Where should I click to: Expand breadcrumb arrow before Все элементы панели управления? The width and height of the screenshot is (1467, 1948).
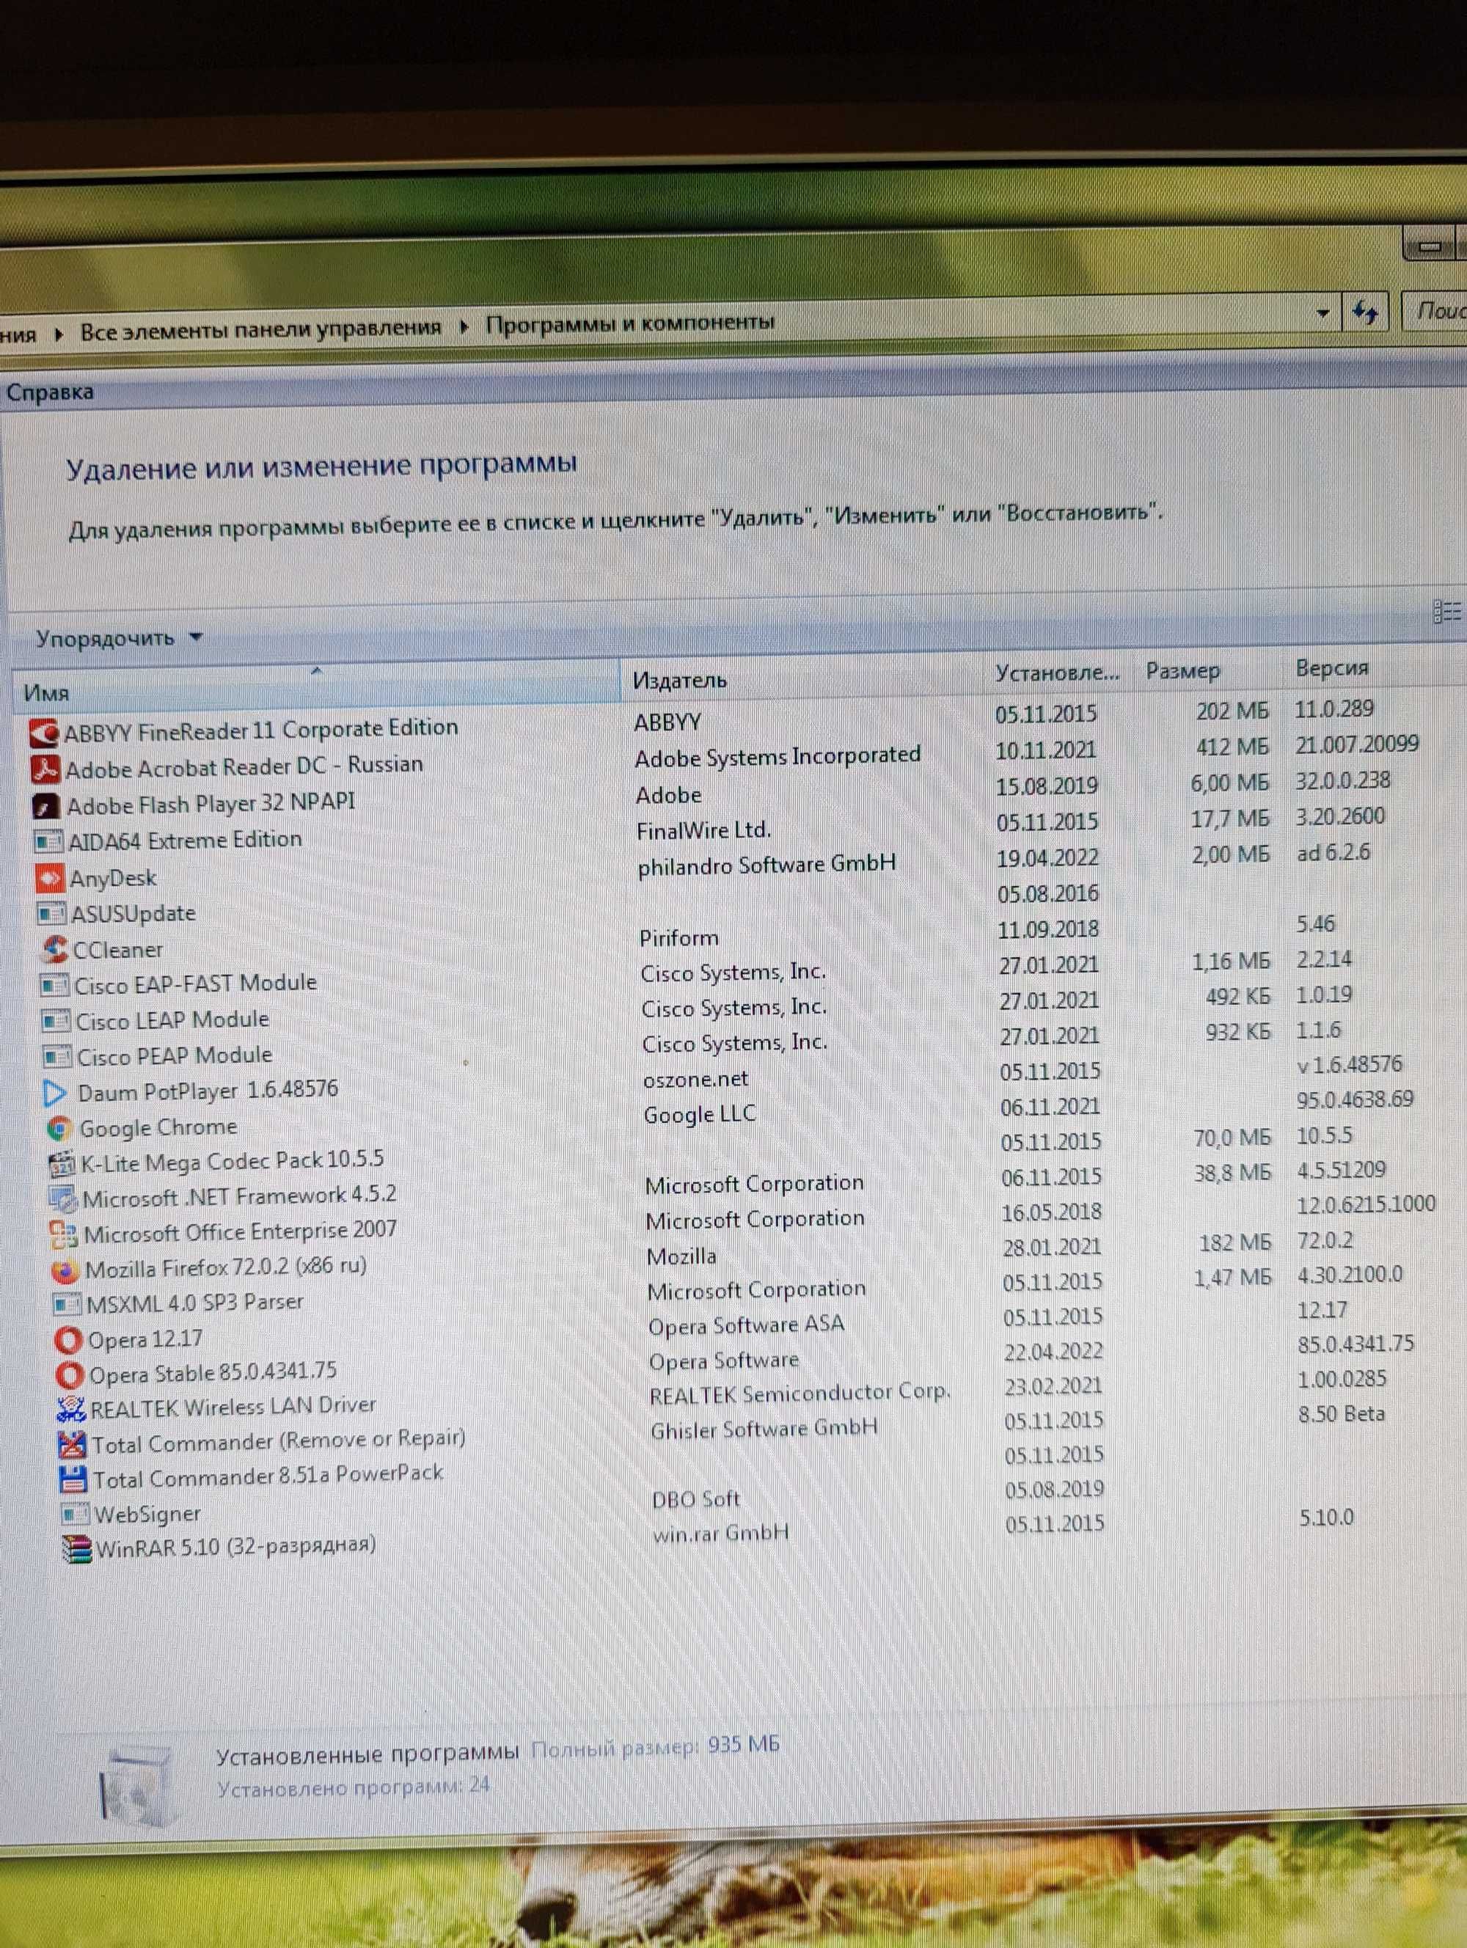pos(58,334)
